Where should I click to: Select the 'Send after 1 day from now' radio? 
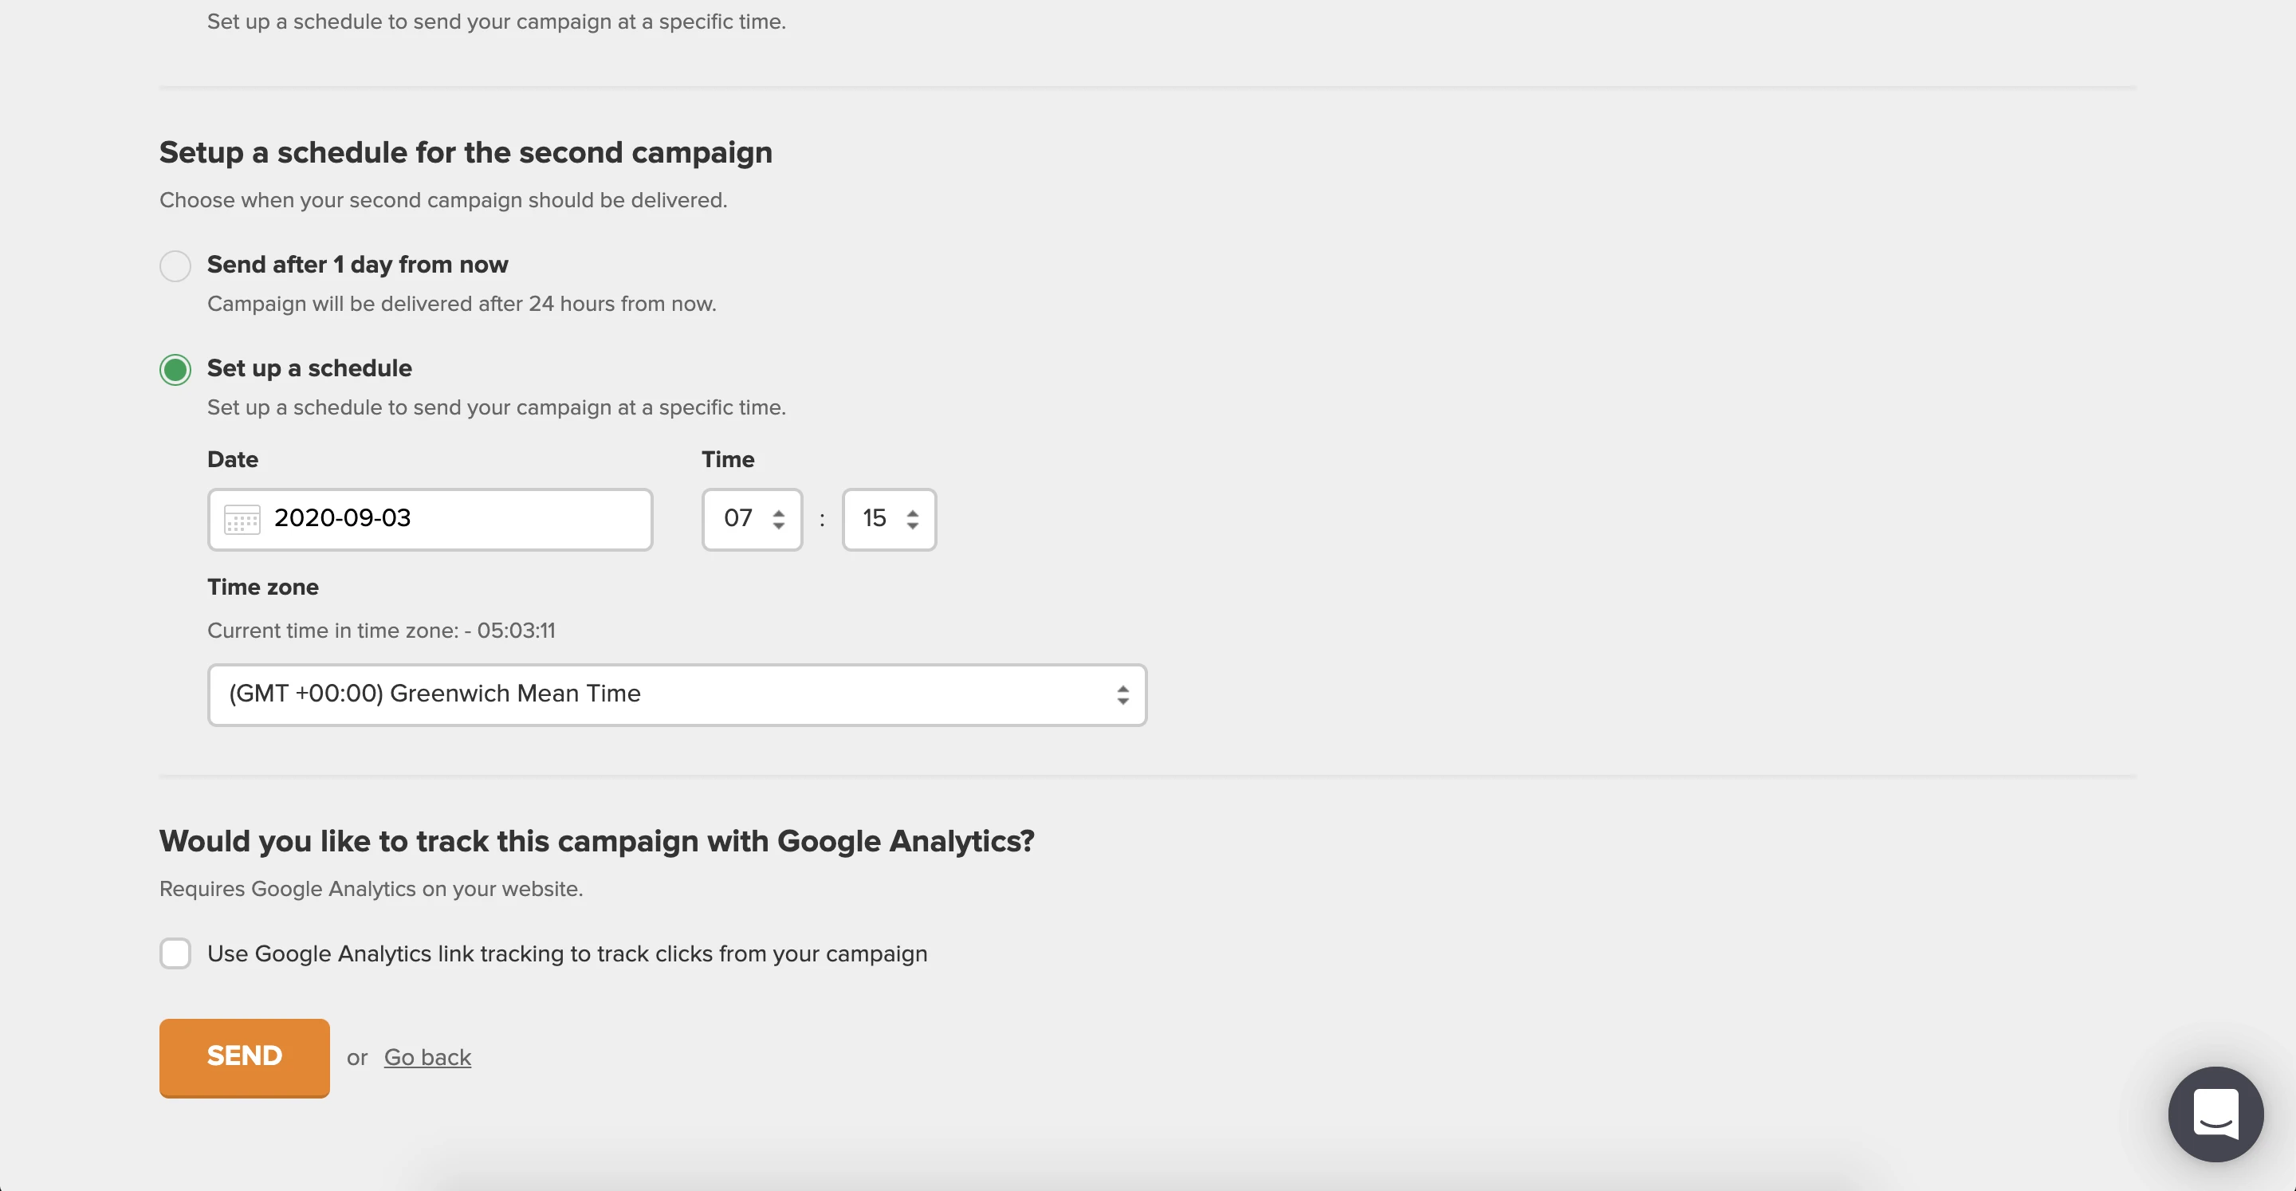pyautogui.click(x=175, y=265)
